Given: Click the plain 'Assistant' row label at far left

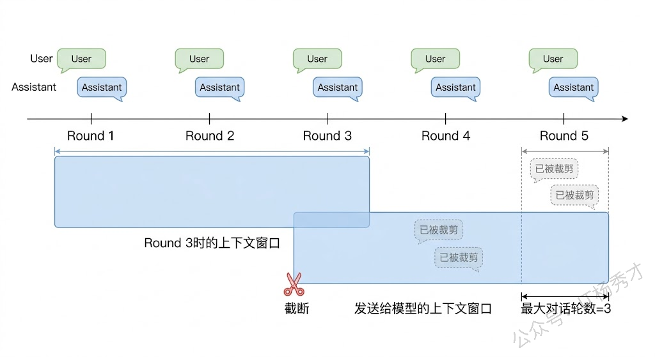Looking at the screenshot, I should [34, 87].
